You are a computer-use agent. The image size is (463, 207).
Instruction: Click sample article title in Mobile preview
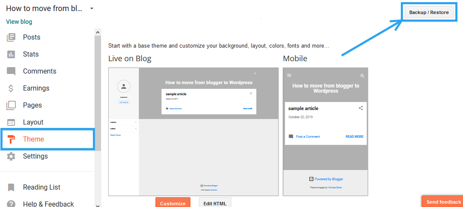[303, 108]
